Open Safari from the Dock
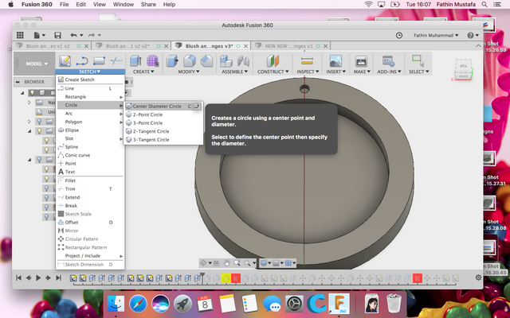510x318 pixels. pyautogui.click(x=138, y=304)
